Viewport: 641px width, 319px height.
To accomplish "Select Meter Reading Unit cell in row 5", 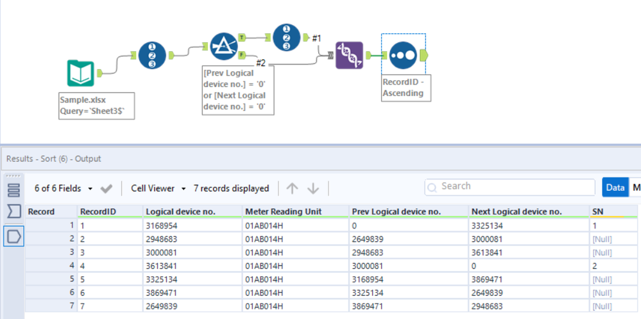I will [296, 279].
